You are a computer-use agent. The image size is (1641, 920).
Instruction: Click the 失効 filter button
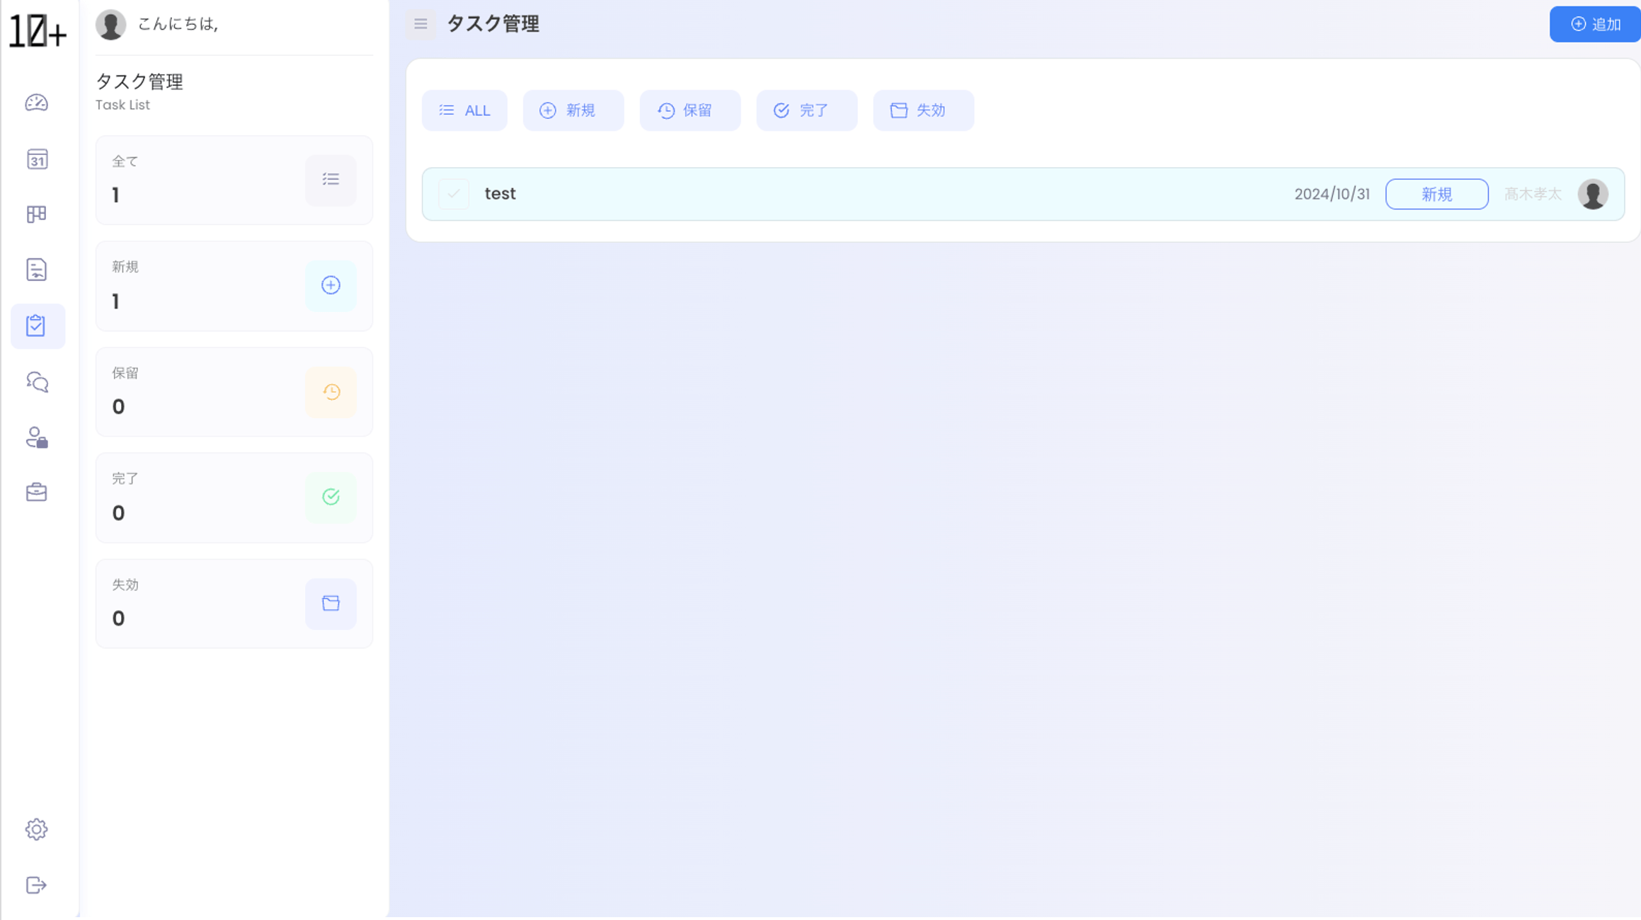[x=923, y=110]
